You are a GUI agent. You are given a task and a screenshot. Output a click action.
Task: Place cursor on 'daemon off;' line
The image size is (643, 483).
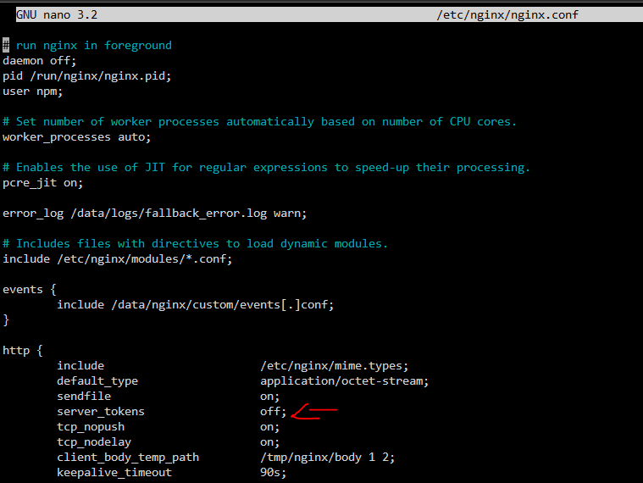(x=39, y=61)
